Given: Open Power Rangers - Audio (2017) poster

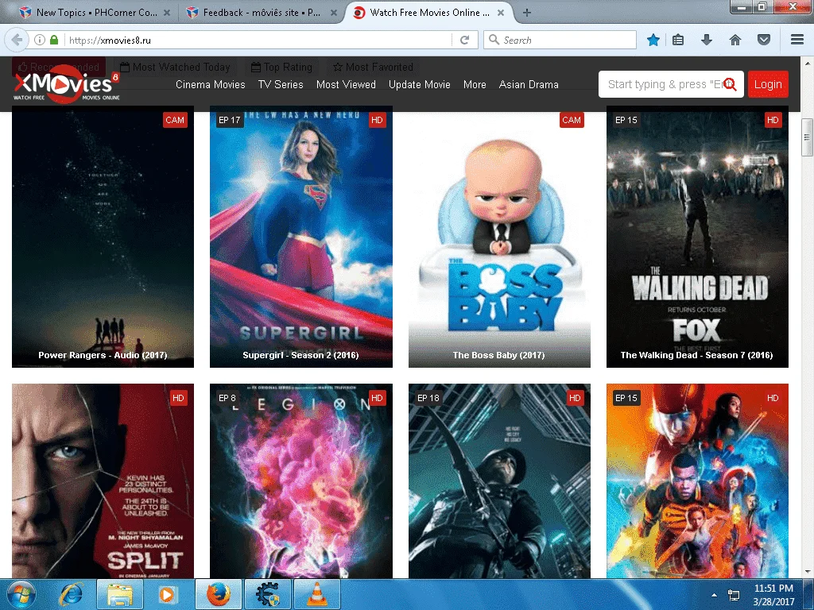Looking at the screenshot, I should point(103,237).
